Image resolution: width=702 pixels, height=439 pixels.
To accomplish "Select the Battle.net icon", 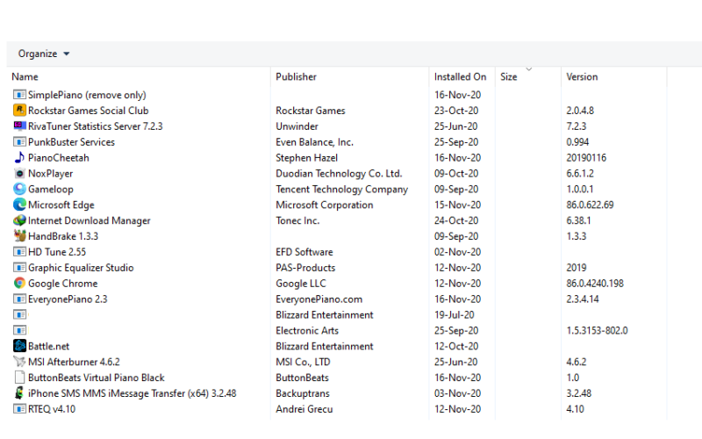I will pyautogui.click(x=19, y=346).
